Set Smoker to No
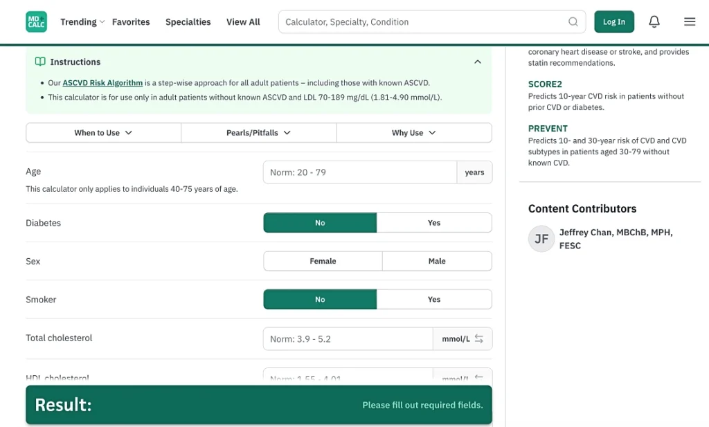Screen dimensions: 709x427 coord(320,299)
